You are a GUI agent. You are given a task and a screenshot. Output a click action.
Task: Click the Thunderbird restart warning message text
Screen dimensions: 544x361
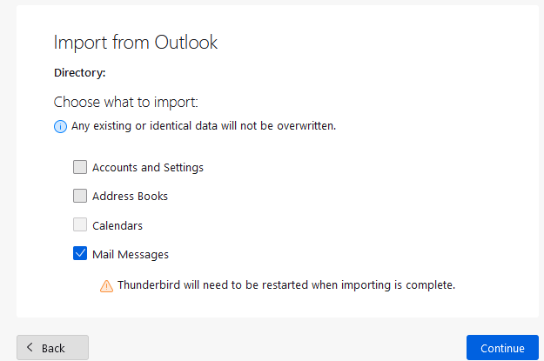point(286,284)
